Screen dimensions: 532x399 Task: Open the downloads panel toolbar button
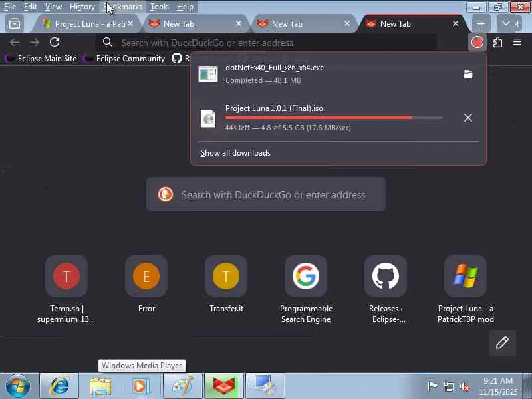click(477, 42)
